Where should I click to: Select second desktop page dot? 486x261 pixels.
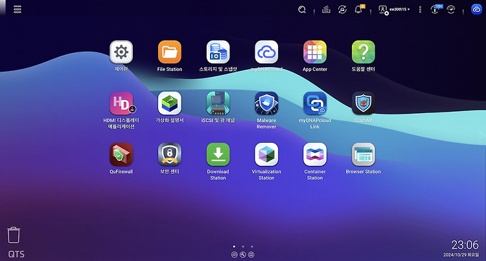[x=243, y=247]
